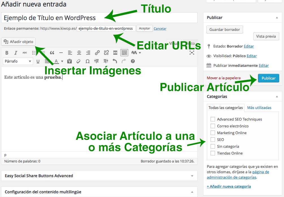Edit the Publicar inmediatamente schedule
This screenshot has height=197, width=284.
[264, 65]
